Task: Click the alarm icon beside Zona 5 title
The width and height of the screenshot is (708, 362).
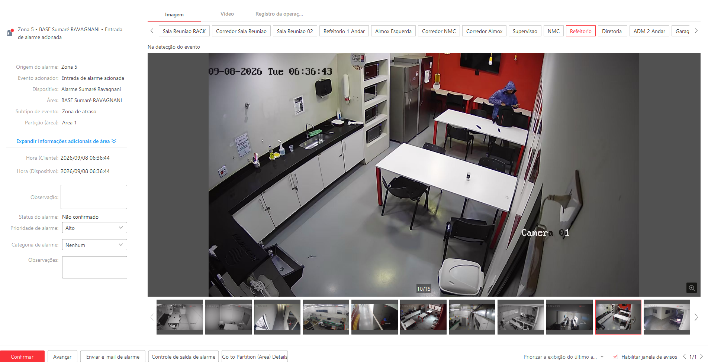Action: [x=10, y=32]
